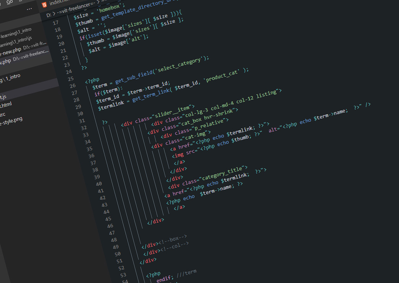This screenshot has width=399, height=283.
Task: Click the '<?php echo $term->name; ?>' line
Action: [205, 193]
